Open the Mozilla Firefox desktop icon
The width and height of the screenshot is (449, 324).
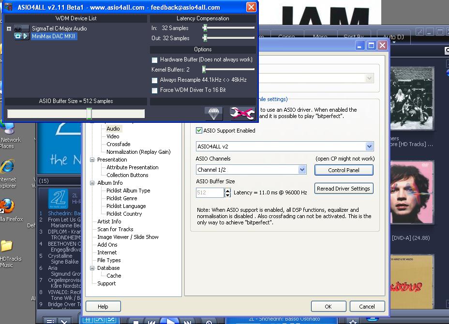tap(7, 206)
